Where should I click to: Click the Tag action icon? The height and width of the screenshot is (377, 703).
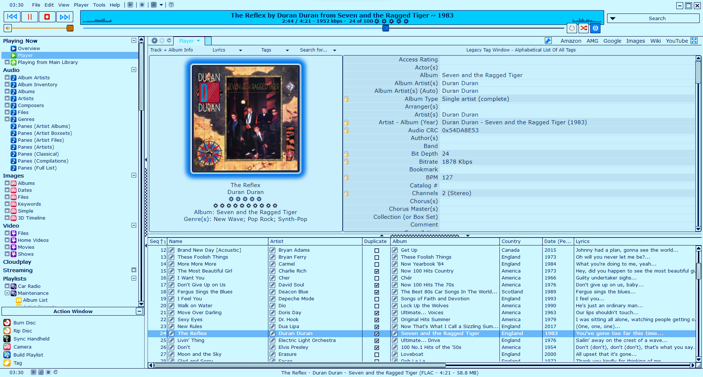point(7,363)
